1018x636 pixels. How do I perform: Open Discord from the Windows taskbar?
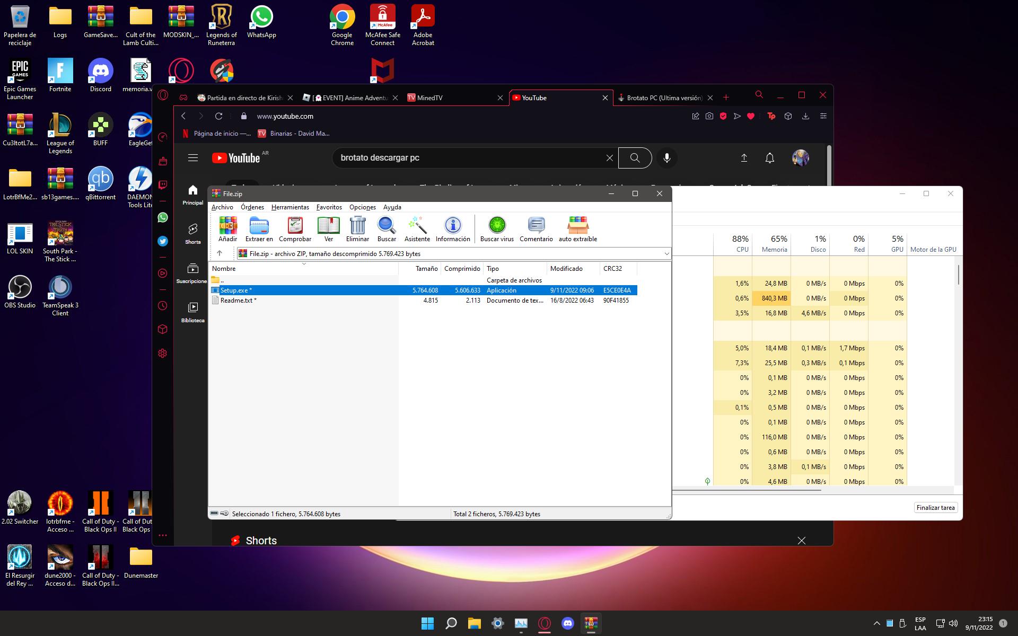(x=568, y=623)
